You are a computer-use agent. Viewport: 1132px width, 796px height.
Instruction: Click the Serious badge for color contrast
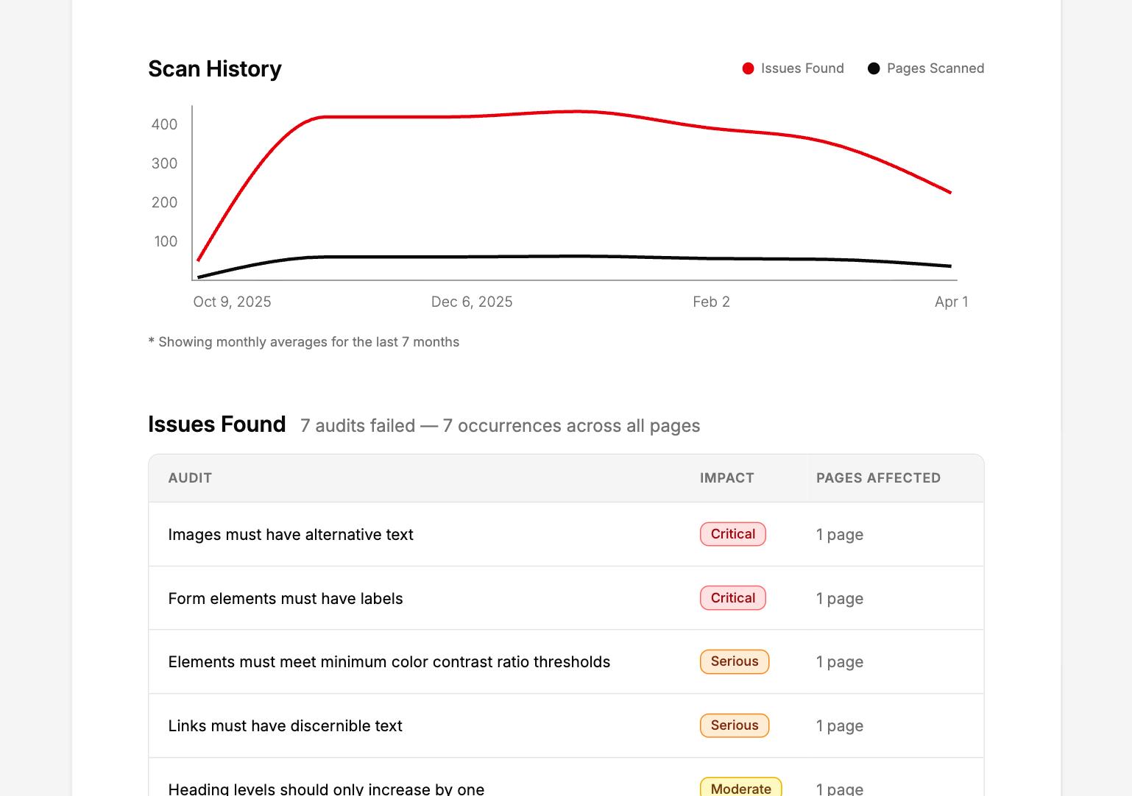click(735, 661)
